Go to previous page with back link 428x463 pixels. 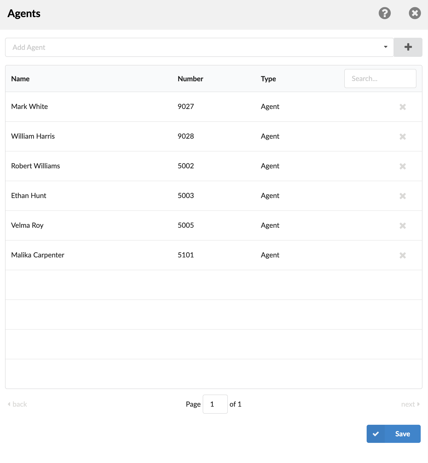pyautogui.click(x=17, y=404)
